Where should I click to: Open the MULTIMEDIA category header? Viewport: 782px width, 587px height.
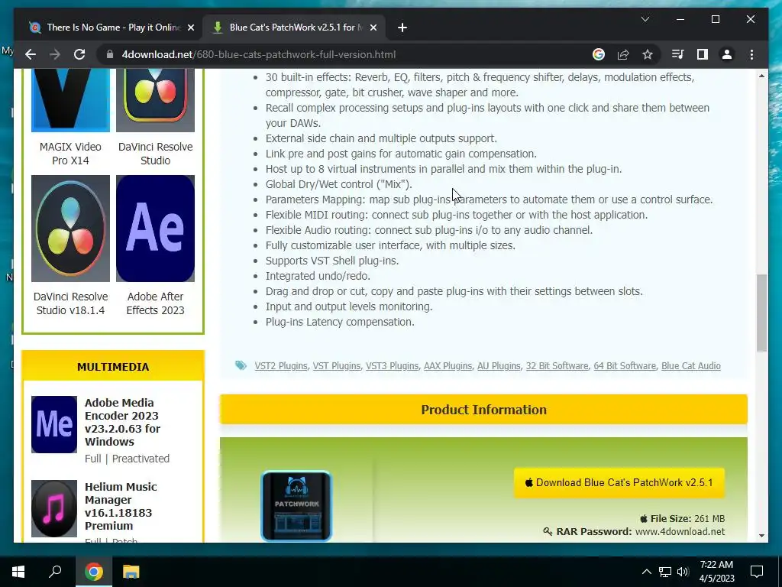click(113, 367)
